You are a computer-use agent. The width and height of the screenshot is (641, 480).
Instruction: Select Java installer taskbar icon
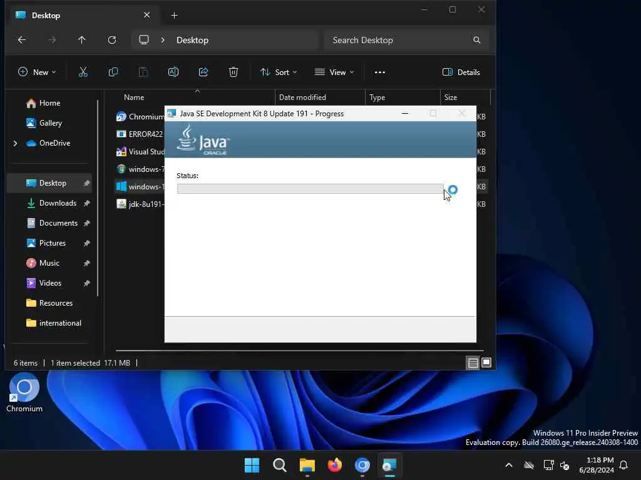click(x=389, y=465)
